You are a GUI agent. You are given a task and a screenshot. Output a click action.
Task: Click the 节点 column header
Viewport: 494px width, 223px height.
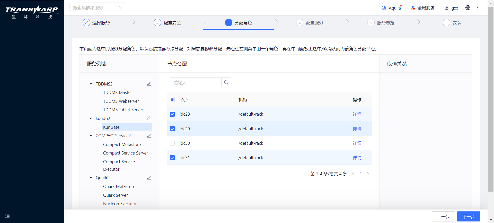tap(184, 100)
